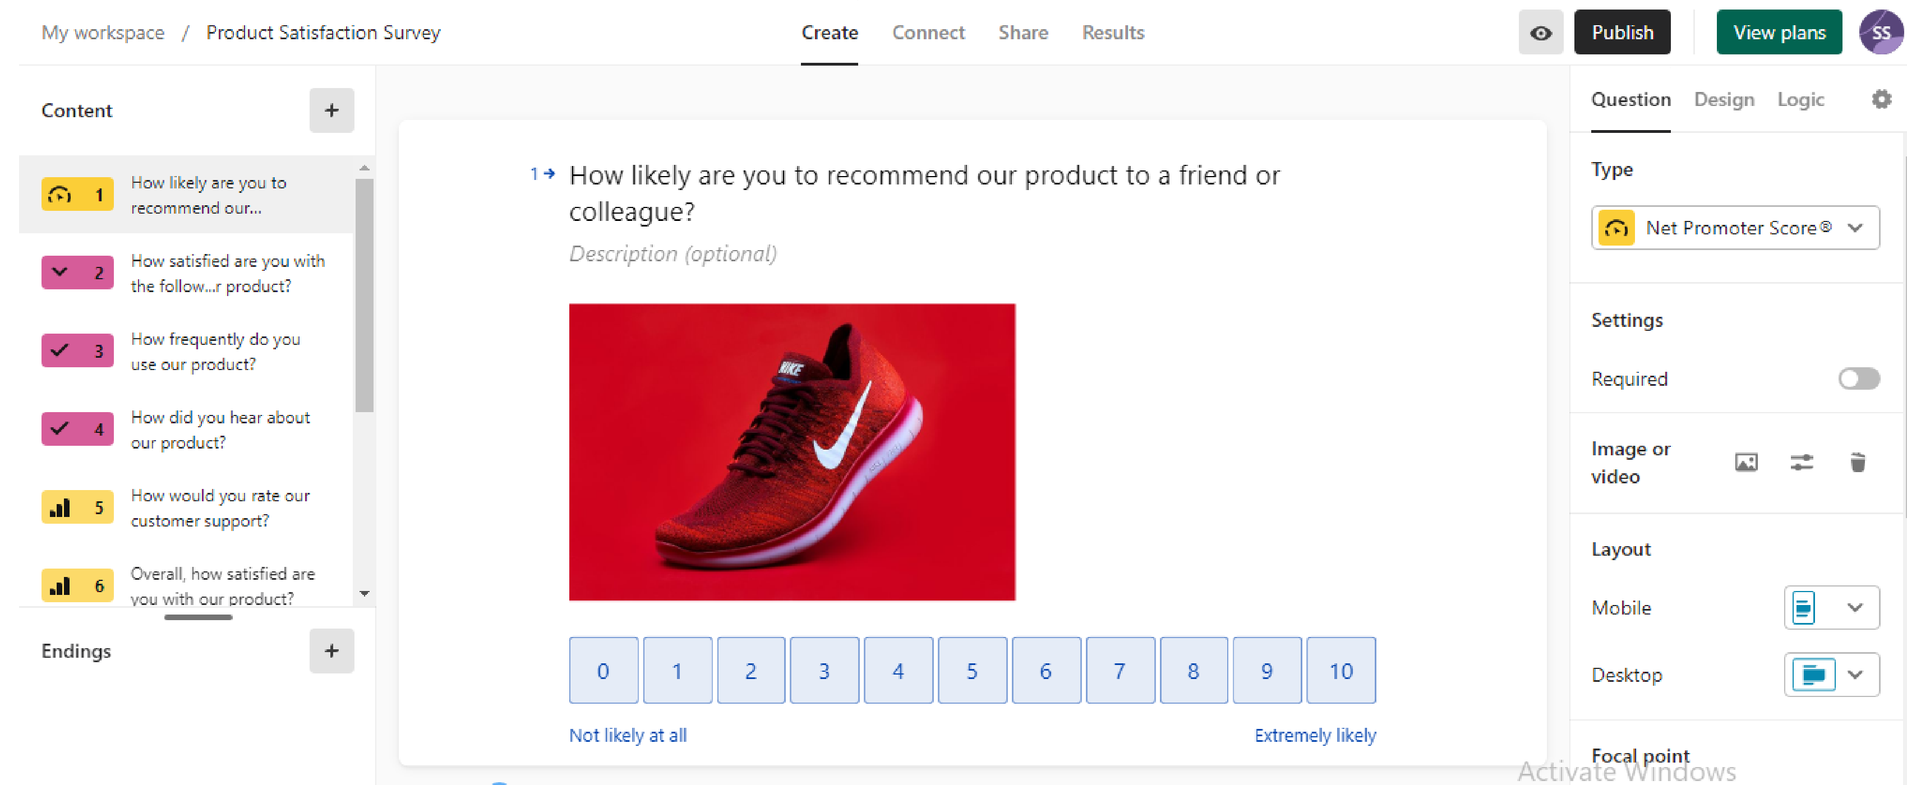The image size is (1907, 785).
Task: Switch to the Results tab
Action: [x=1113, y=33]
